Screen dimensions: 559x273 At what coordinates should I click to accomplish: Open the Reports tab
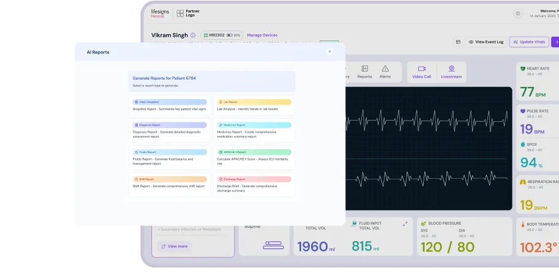pyautogui.click(x=364, y=72)
